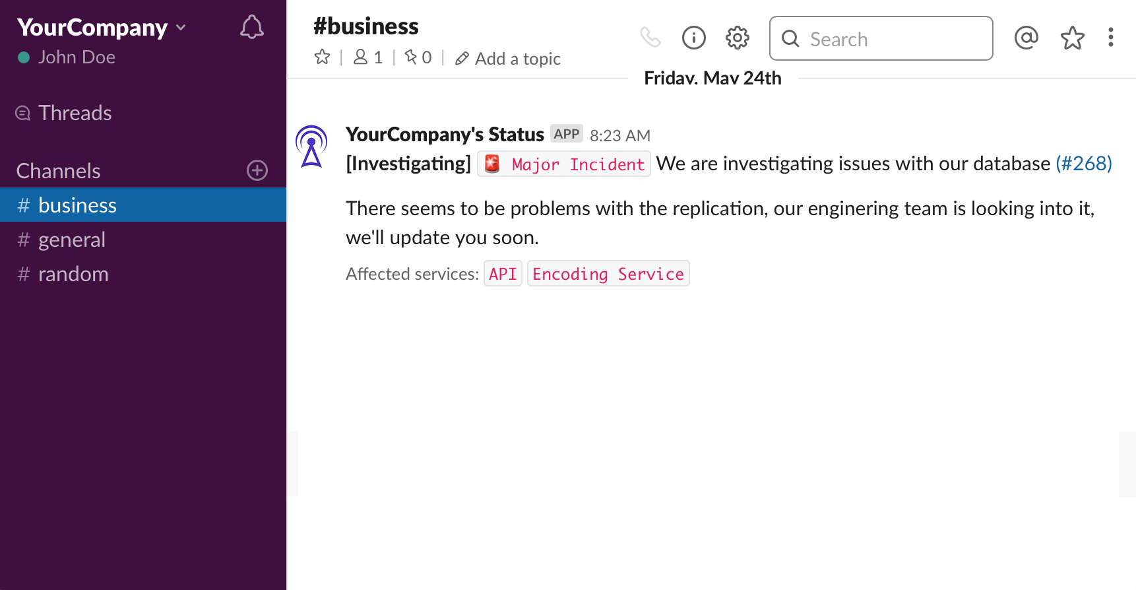Open channel settings gear icon

pos(737,38)
